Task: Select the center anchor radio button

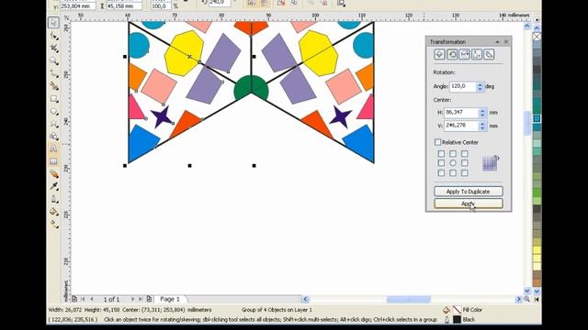Action: (x=453, y=163)
